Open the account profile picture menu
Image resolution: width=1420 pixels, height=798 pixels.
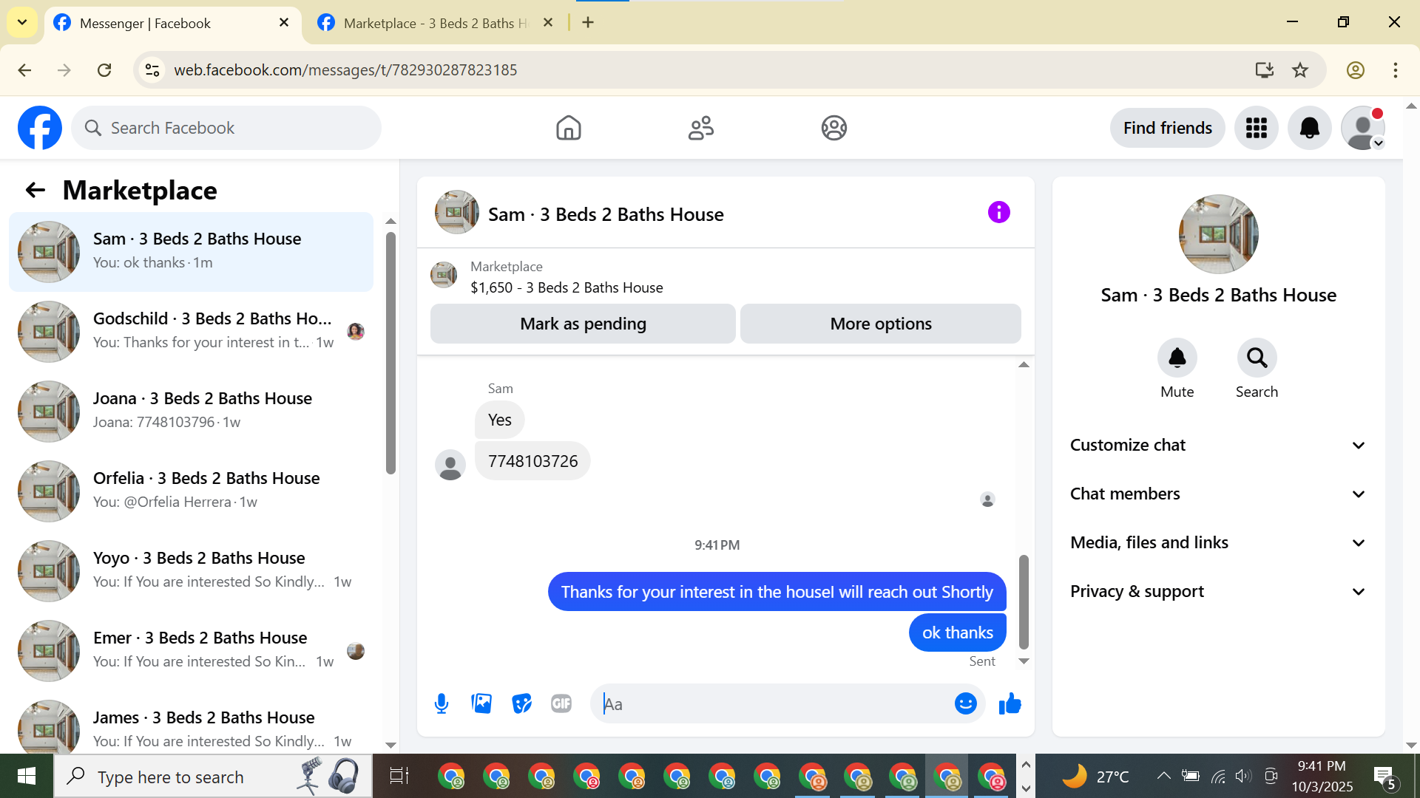(x=1362, y=128)
